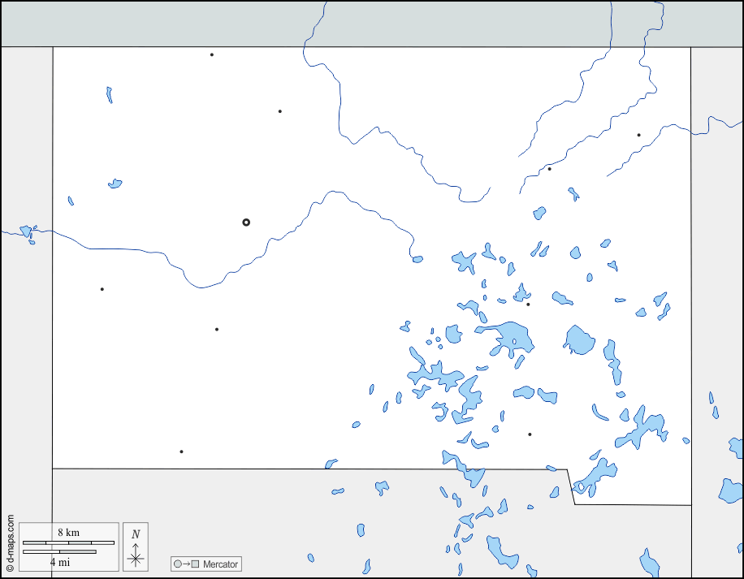Click the small lake straddling the western border
Image resolution: width=744 pixels, height=579 pixels.
coord(27,232)
